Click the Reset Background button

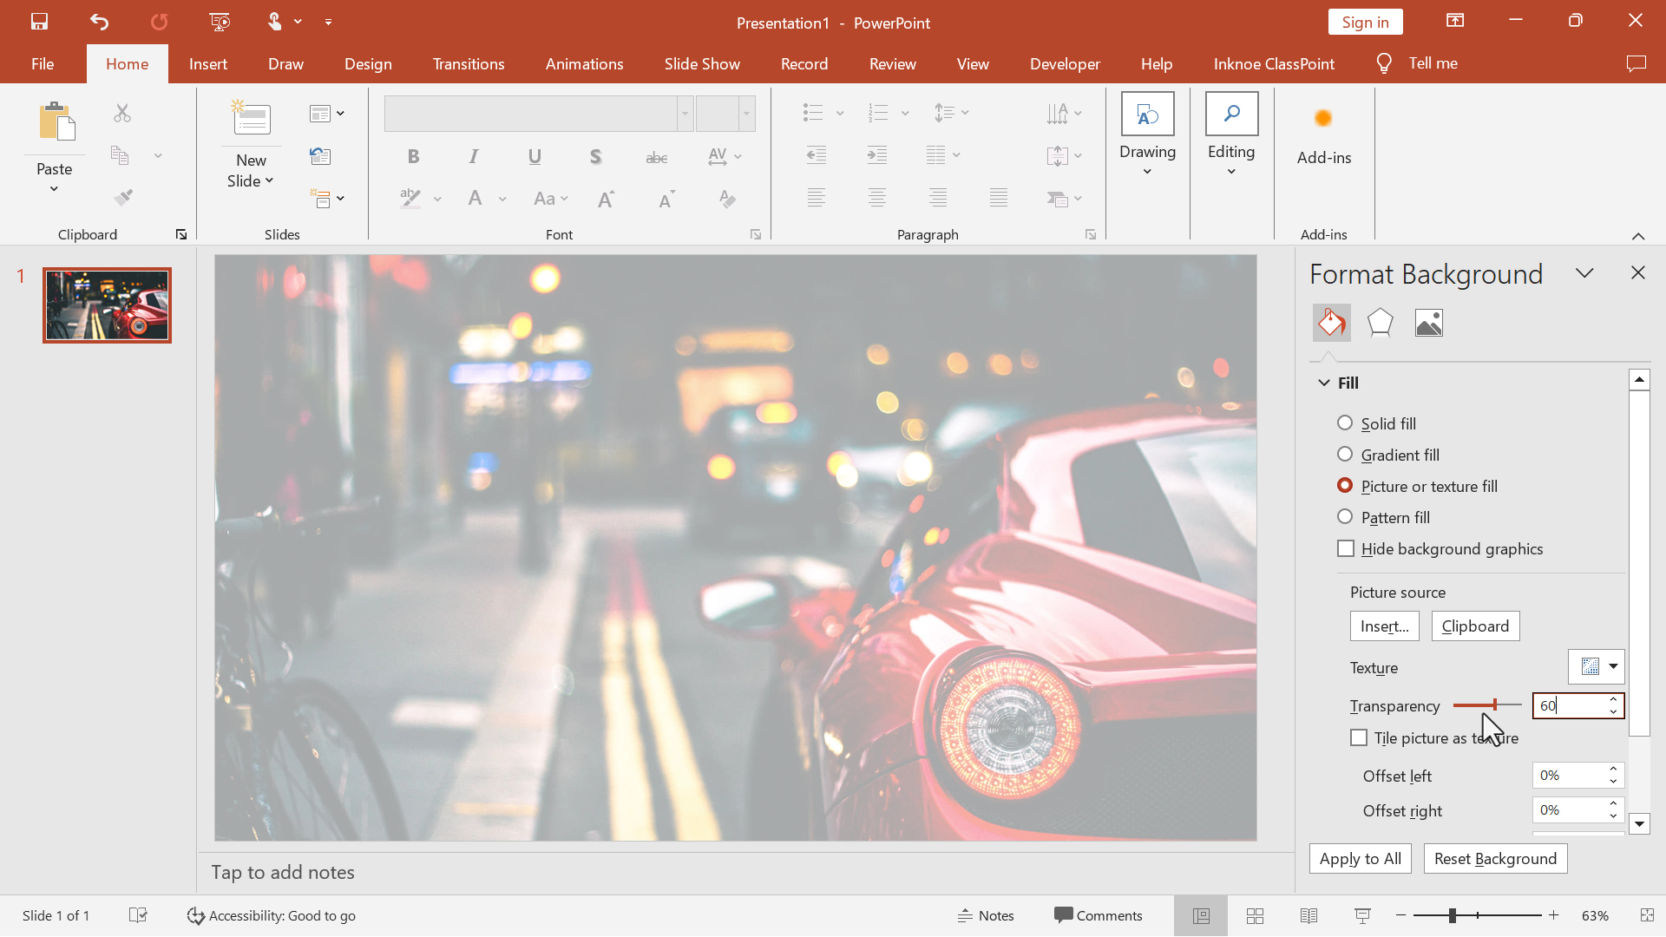click(1496, 858)
